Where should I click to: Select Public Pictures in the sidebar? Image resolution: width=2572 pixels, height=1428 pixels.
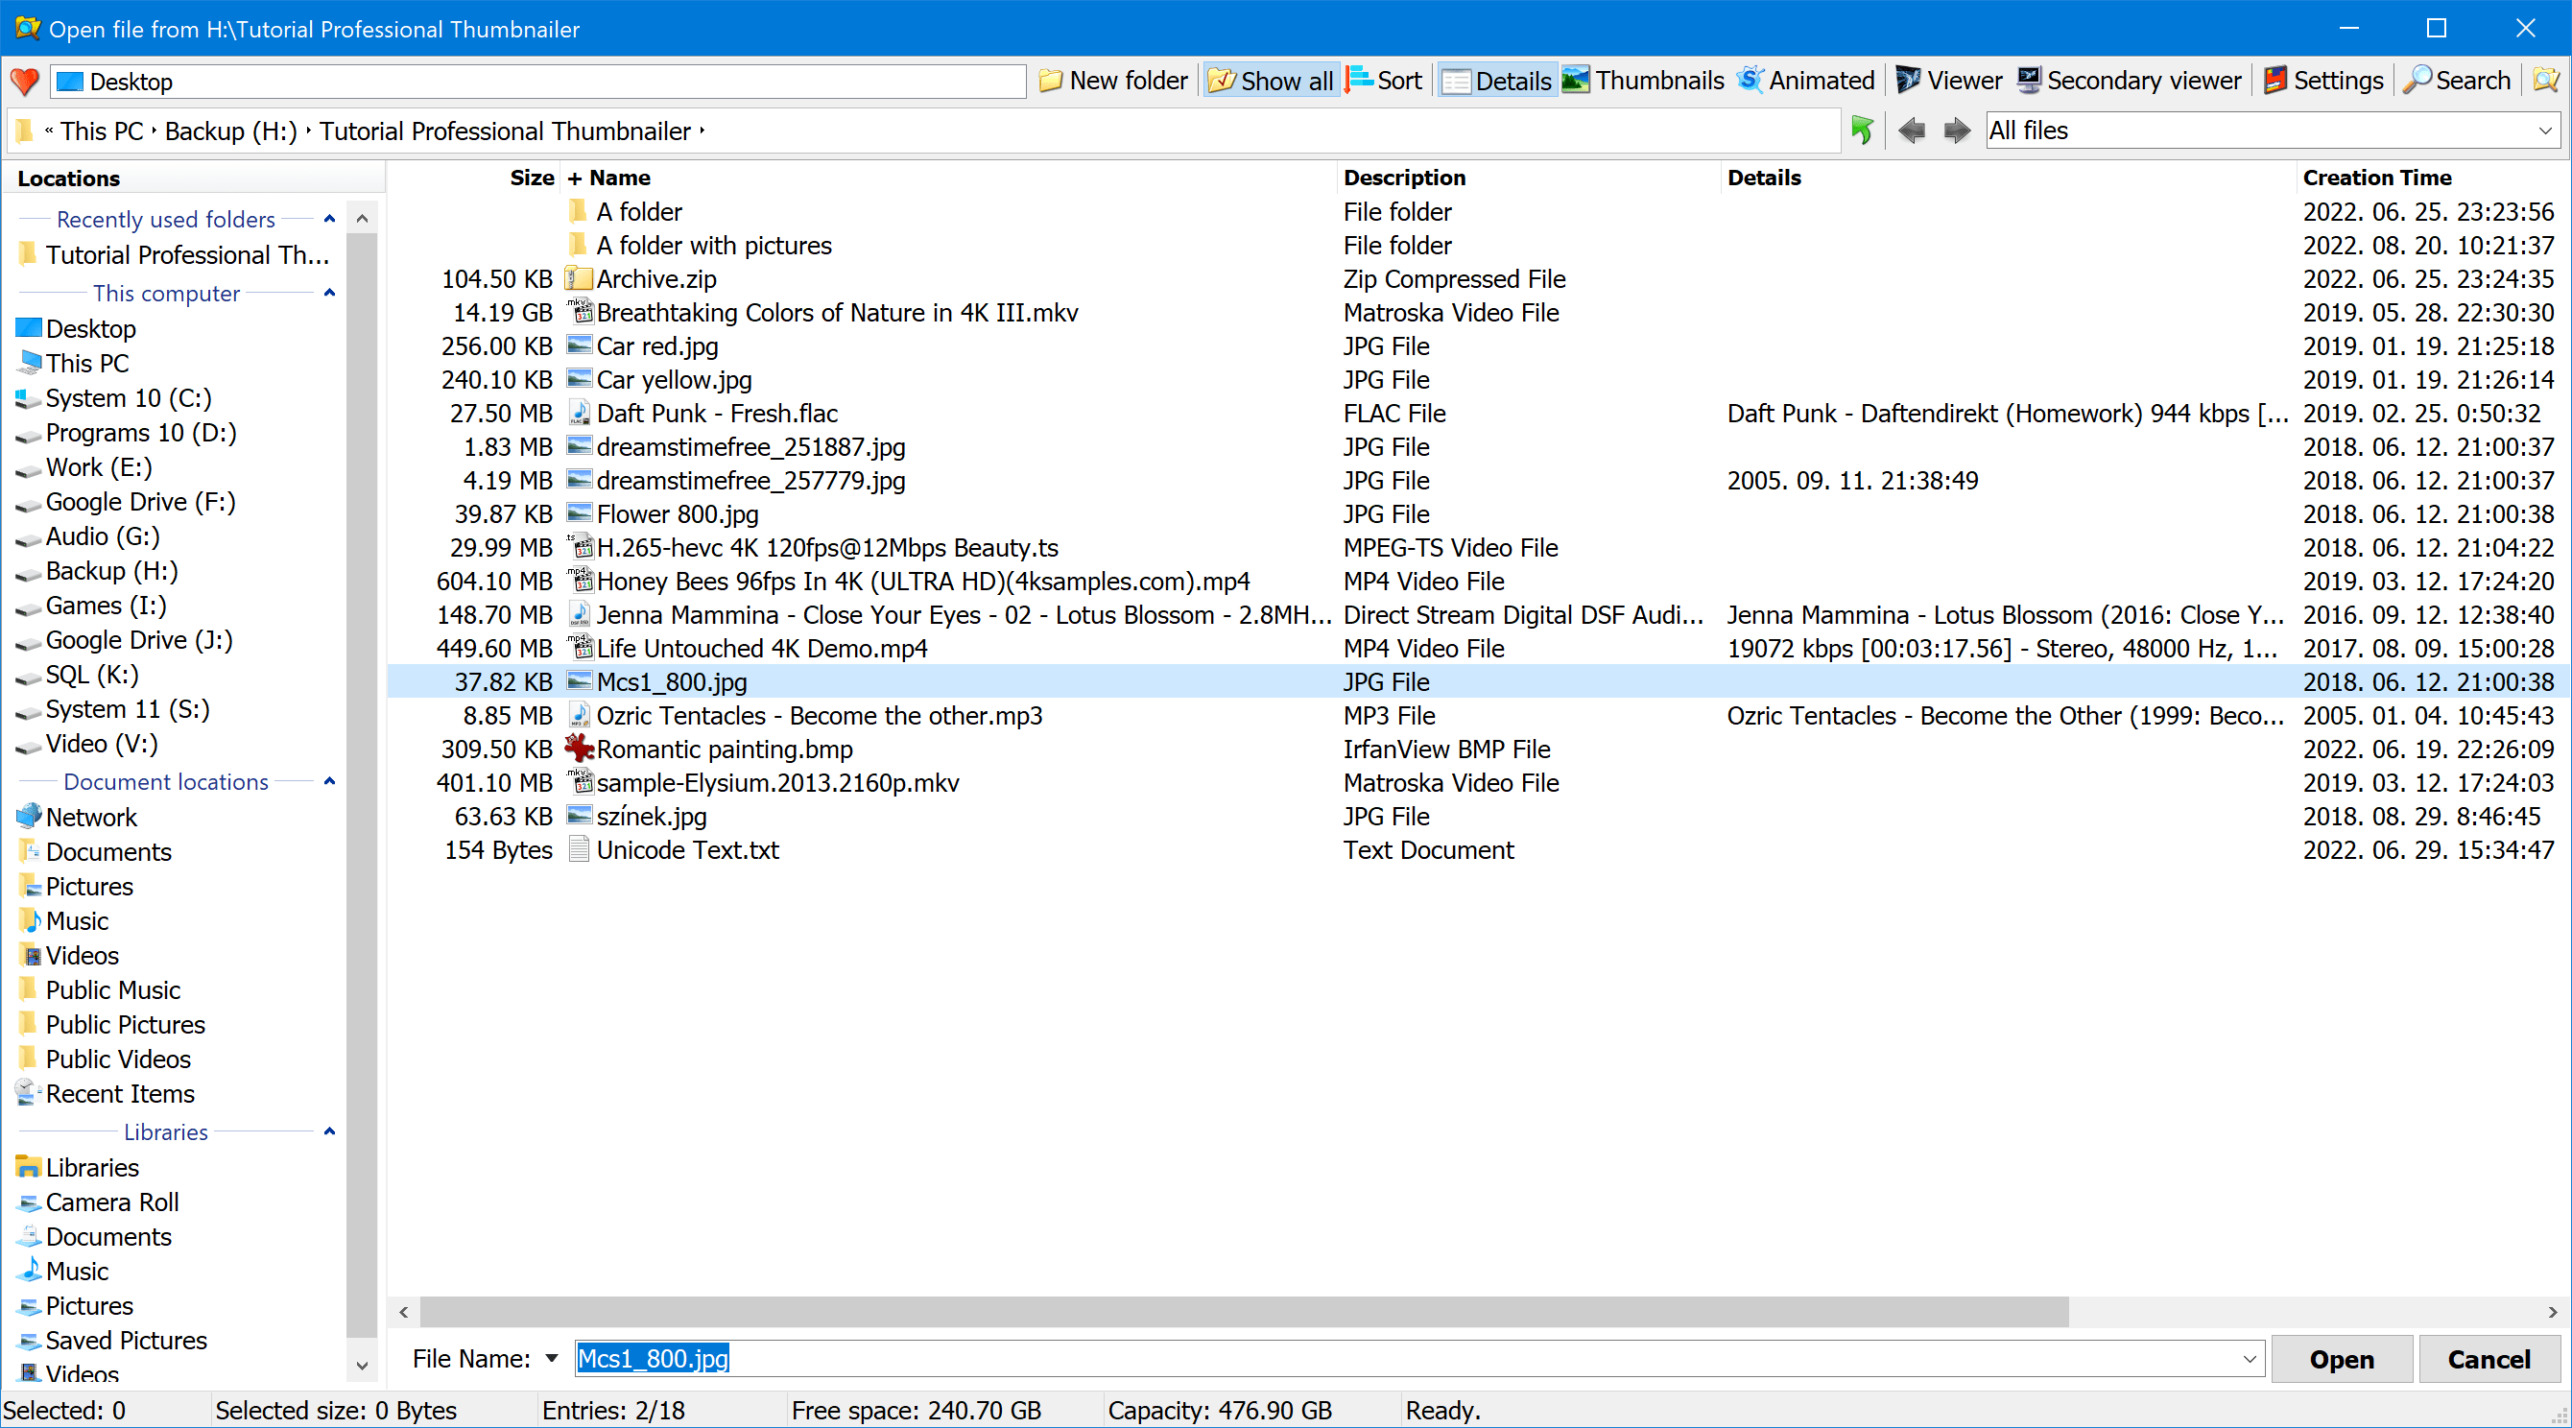click(x=125, y=1024)
